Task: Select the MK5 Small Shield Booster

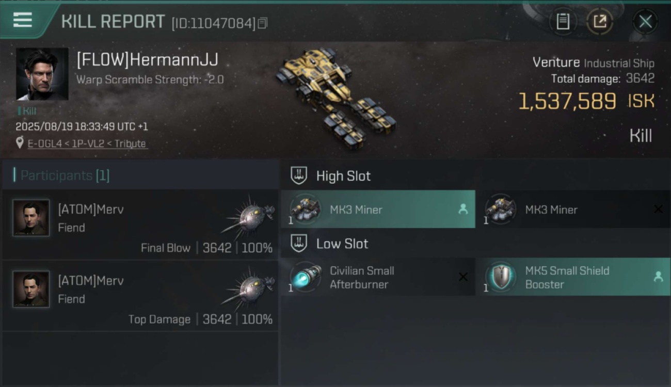Action: pos(573,277)
